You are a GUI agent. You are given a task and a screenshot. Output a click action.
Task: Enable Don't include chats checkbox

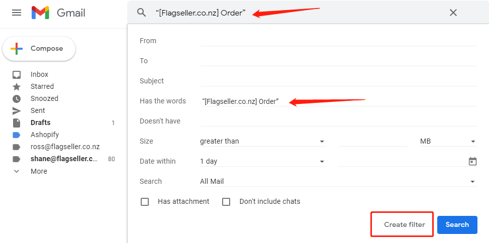[226, 202]
